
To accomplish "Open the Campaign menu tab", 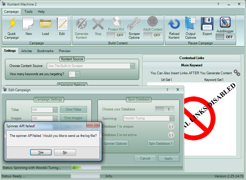I will pos(11,12).
